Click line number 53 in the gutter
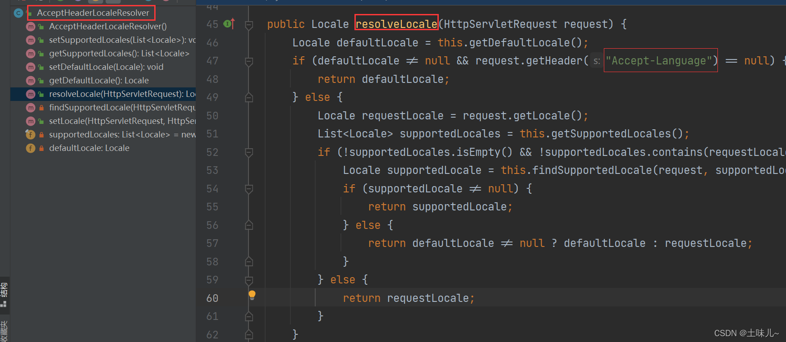This screenshot has width=786, height=342. tap(212, 170)
